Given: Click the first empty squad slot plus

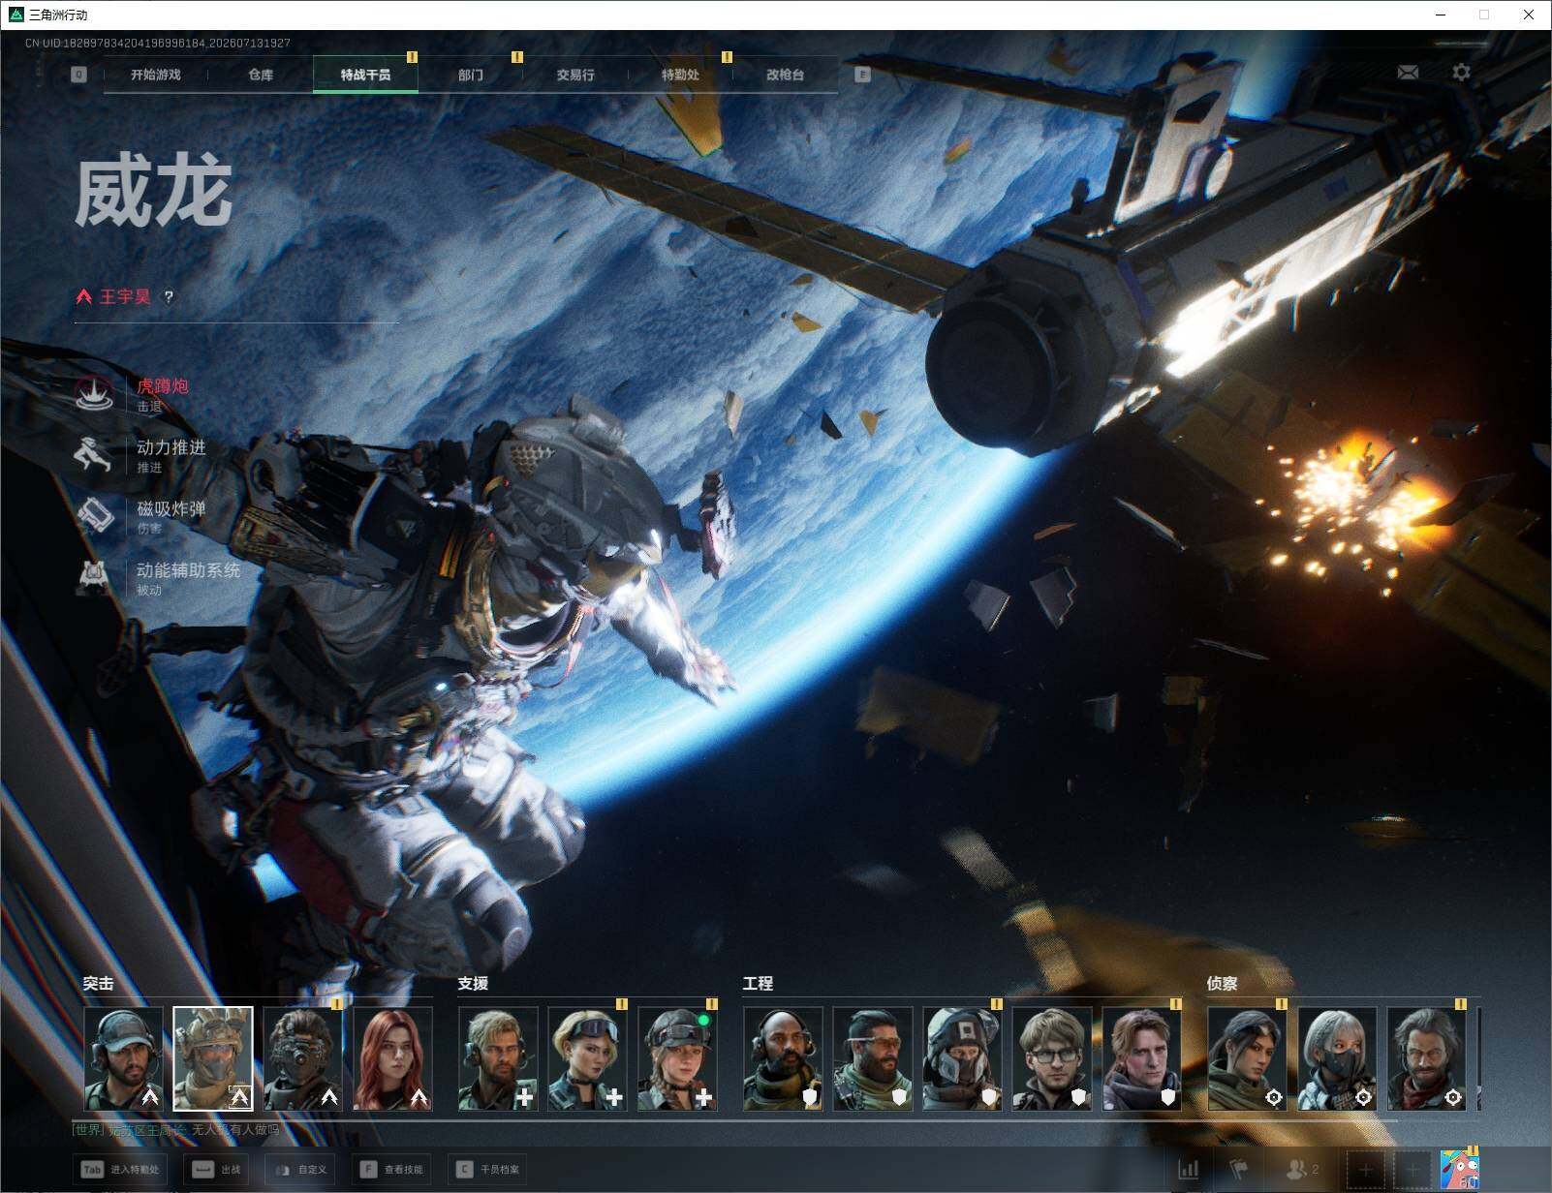Looking at the screenshot, I should (1365, 1170).
